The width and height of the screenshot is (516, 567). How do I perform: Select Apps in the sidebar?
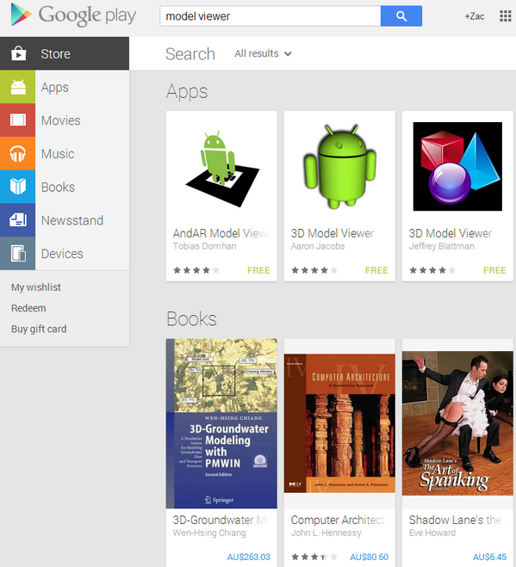click(x=65, y=87)
